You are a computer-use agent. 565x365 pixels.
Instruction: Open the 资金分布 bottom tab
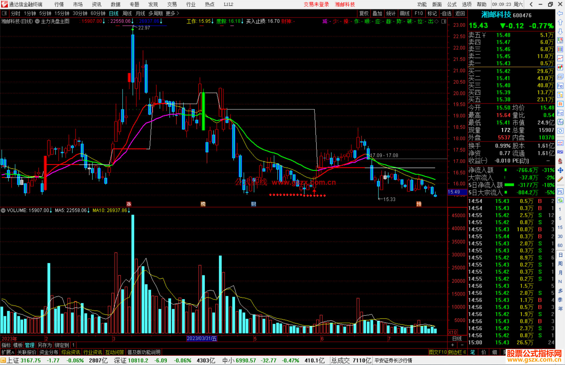(49, 352)
